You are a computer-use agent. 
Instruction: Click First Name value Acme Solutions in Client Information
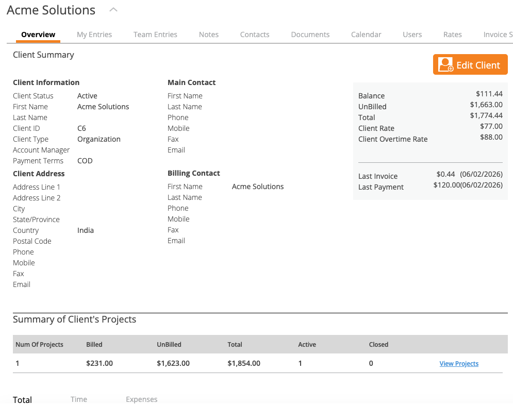coord(103,107)
